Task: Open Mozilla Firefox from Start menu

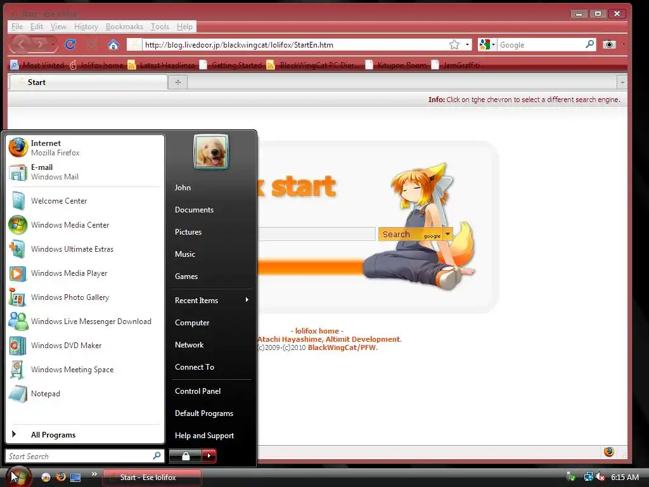Action: click(85, 148)
